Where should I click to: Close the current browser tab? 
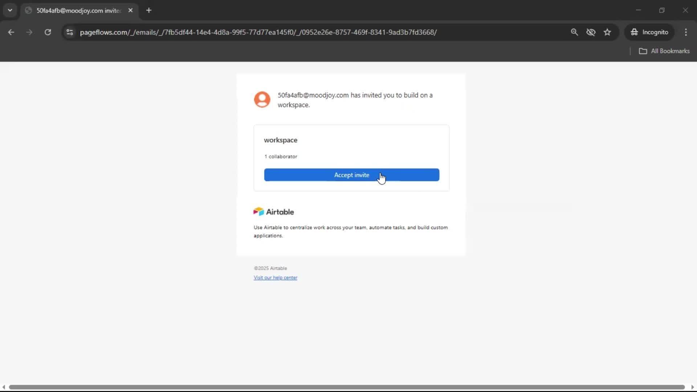130,11
